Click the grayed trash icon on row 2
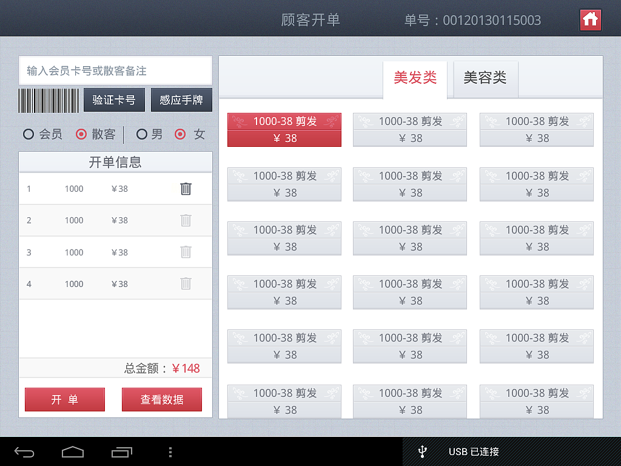The width and height of the screenshot is (621, 466). 186,220
